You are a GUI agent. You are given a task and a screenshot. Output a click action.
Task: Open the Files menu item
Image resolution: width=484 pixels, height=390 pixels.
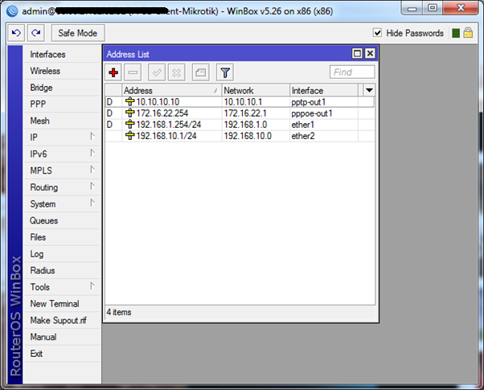(62, 237)
